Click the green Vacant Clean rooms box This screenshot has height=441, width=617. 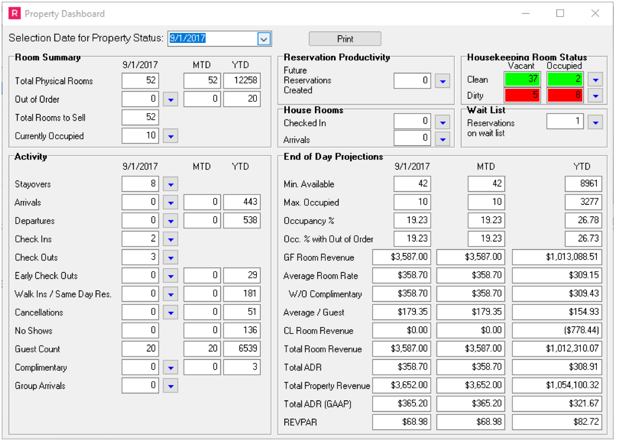pyautogui.click(x=522, y=79)
